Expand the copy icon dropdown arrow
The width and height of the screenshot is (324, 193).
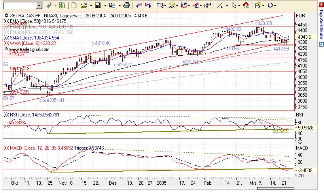119,6
